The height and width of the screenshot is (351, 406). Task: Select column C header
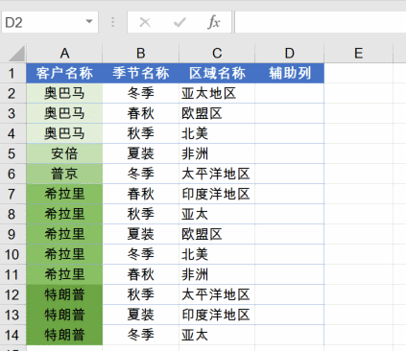(x=217, y=53)
